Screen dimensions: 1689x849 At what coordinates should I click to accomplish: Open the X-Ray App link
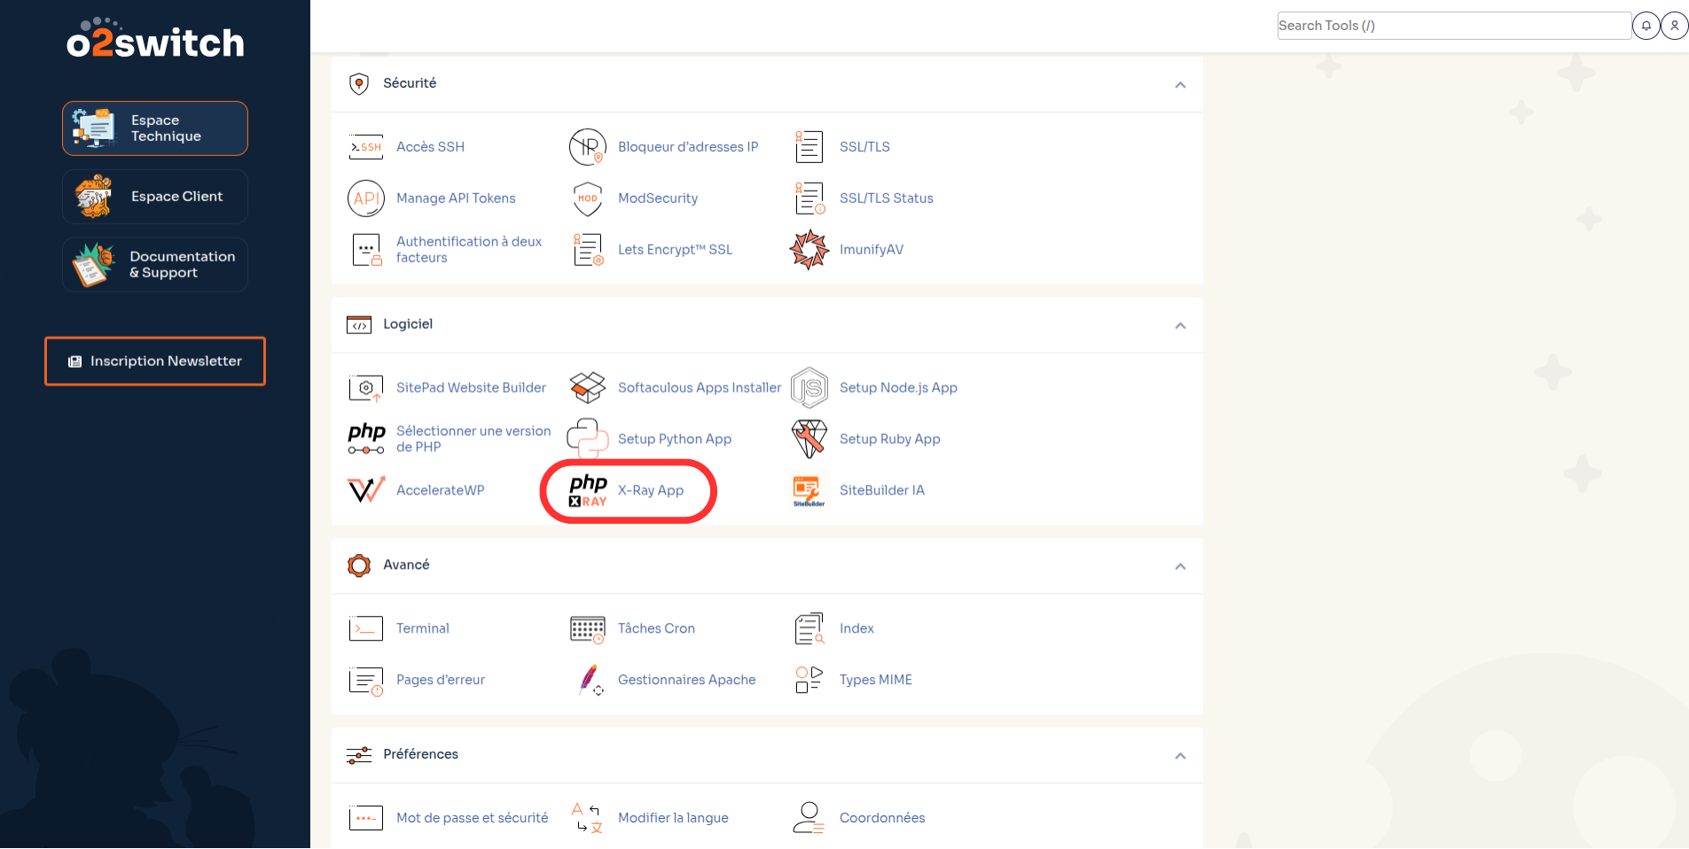coord(651,491)
